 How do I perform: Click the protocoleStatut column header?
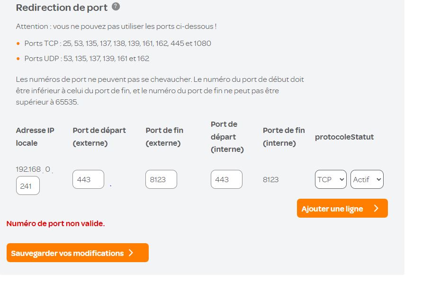point(344,137)
